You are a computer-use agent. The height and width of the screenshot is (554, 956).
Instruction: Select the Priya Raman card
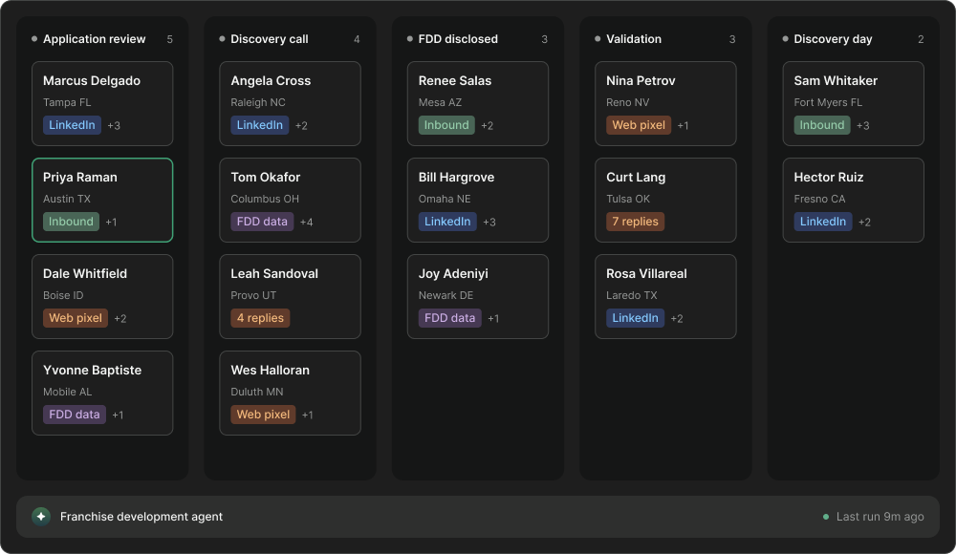pos(102,200)
